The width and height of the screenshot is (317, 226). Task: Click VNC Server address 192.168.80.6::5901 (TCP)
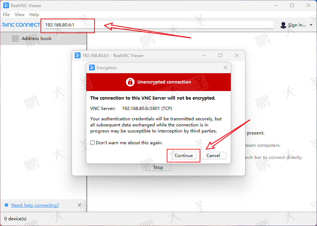pos(147,109)
